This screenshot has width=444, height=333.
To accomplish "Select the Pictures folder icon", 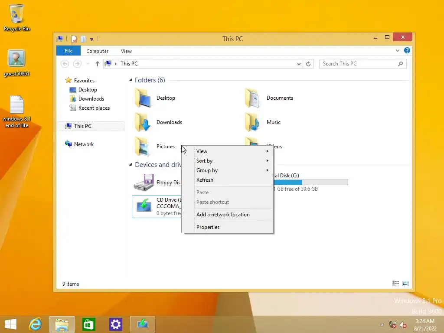I will [x=142, y=147].
